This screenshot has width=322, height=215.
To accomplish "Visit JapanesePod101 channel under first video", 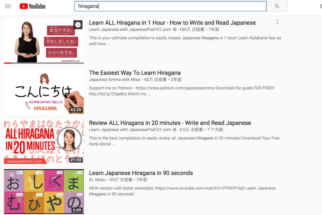I will (130, 30).
